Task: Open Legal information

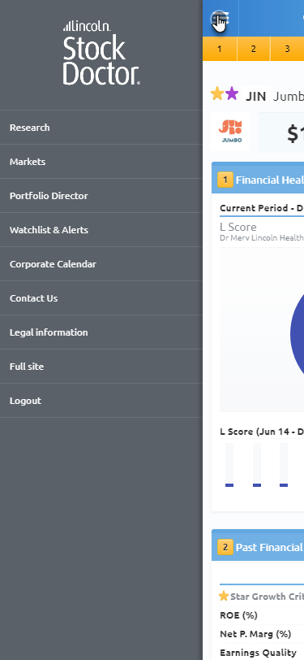Action: tap(101, 332)
